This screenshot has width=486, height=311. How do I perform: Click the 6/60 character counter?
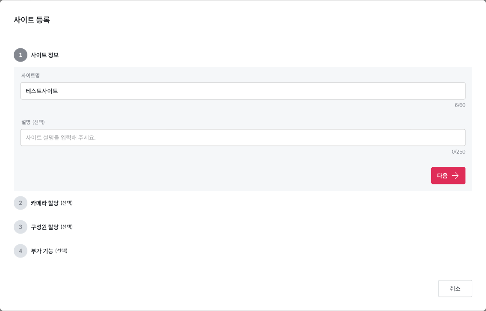coord(460,105)
